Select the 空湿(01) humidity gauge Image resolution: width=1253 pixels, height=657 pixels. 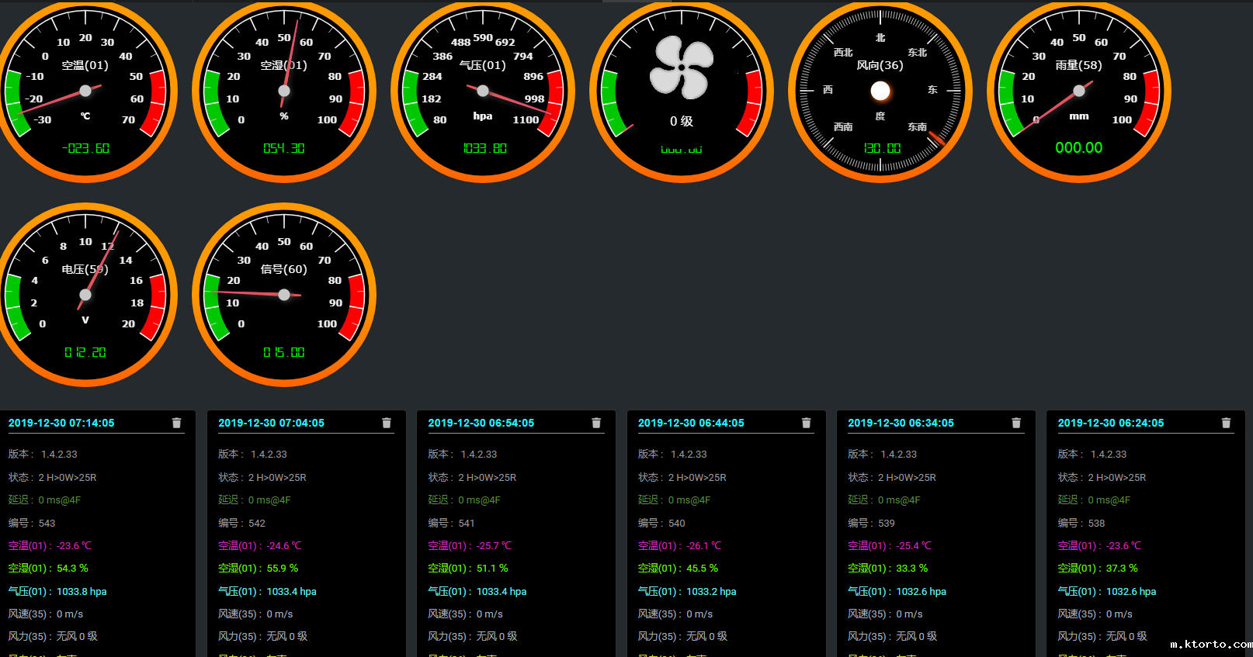point(284,92)
